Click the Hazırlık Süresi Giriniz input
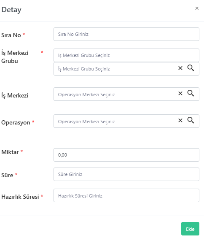 (x=126, y=195)
